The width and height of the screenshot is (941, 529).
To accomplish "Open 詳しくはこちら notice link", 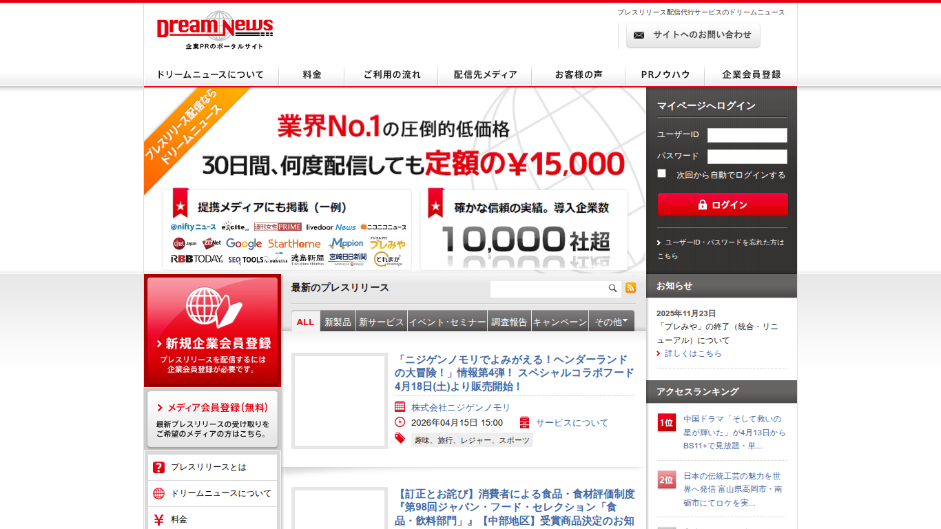I will pos(693,353).
